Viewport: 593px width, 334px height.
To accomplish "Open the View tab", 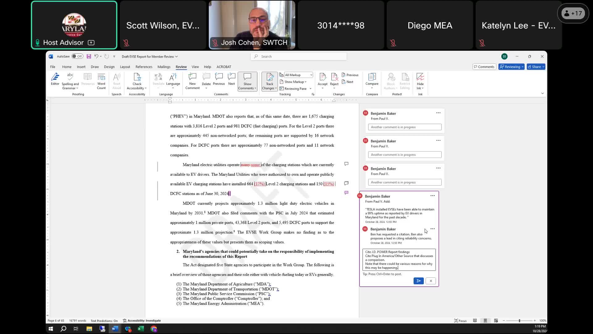I will click(x=195, y=67).
